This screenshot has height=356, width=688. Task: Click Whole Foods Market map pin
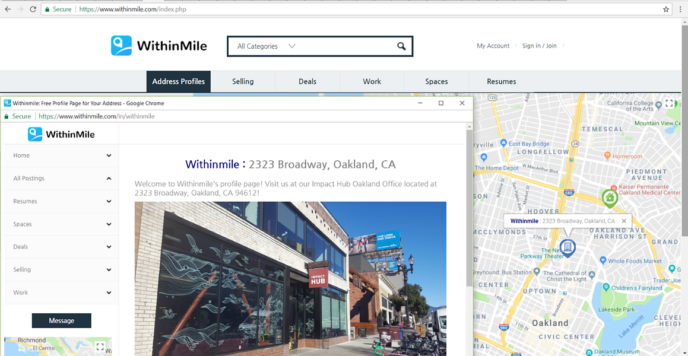coord(603,260)
